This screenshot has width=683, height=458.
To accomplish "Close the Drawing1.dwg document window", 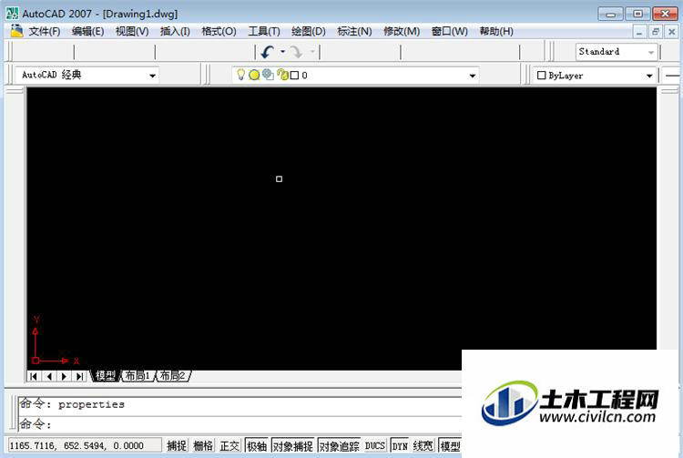I will click(671, 32).
